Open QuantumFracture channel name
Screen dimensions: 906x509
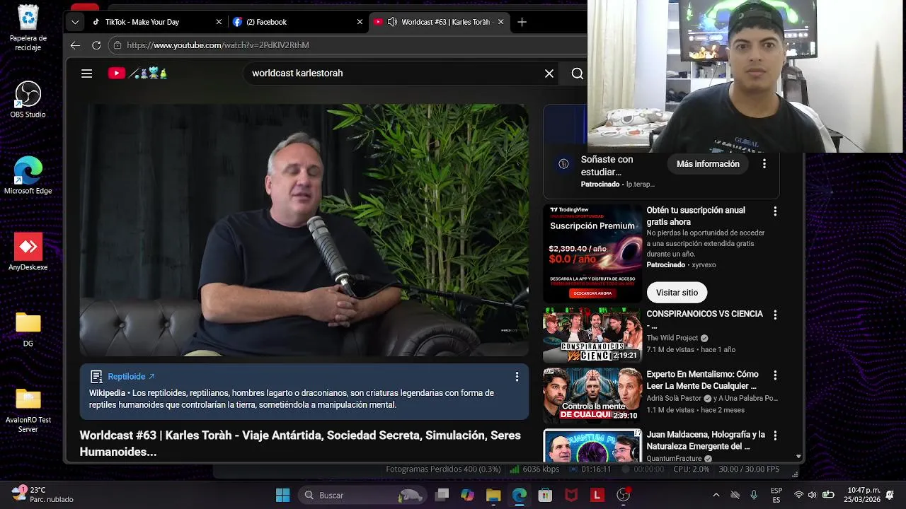click(x=674, y=459)
